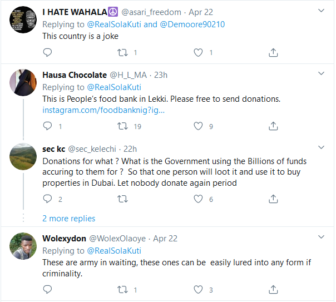Share I HATE WAHALA's tweet

(273, 53)
